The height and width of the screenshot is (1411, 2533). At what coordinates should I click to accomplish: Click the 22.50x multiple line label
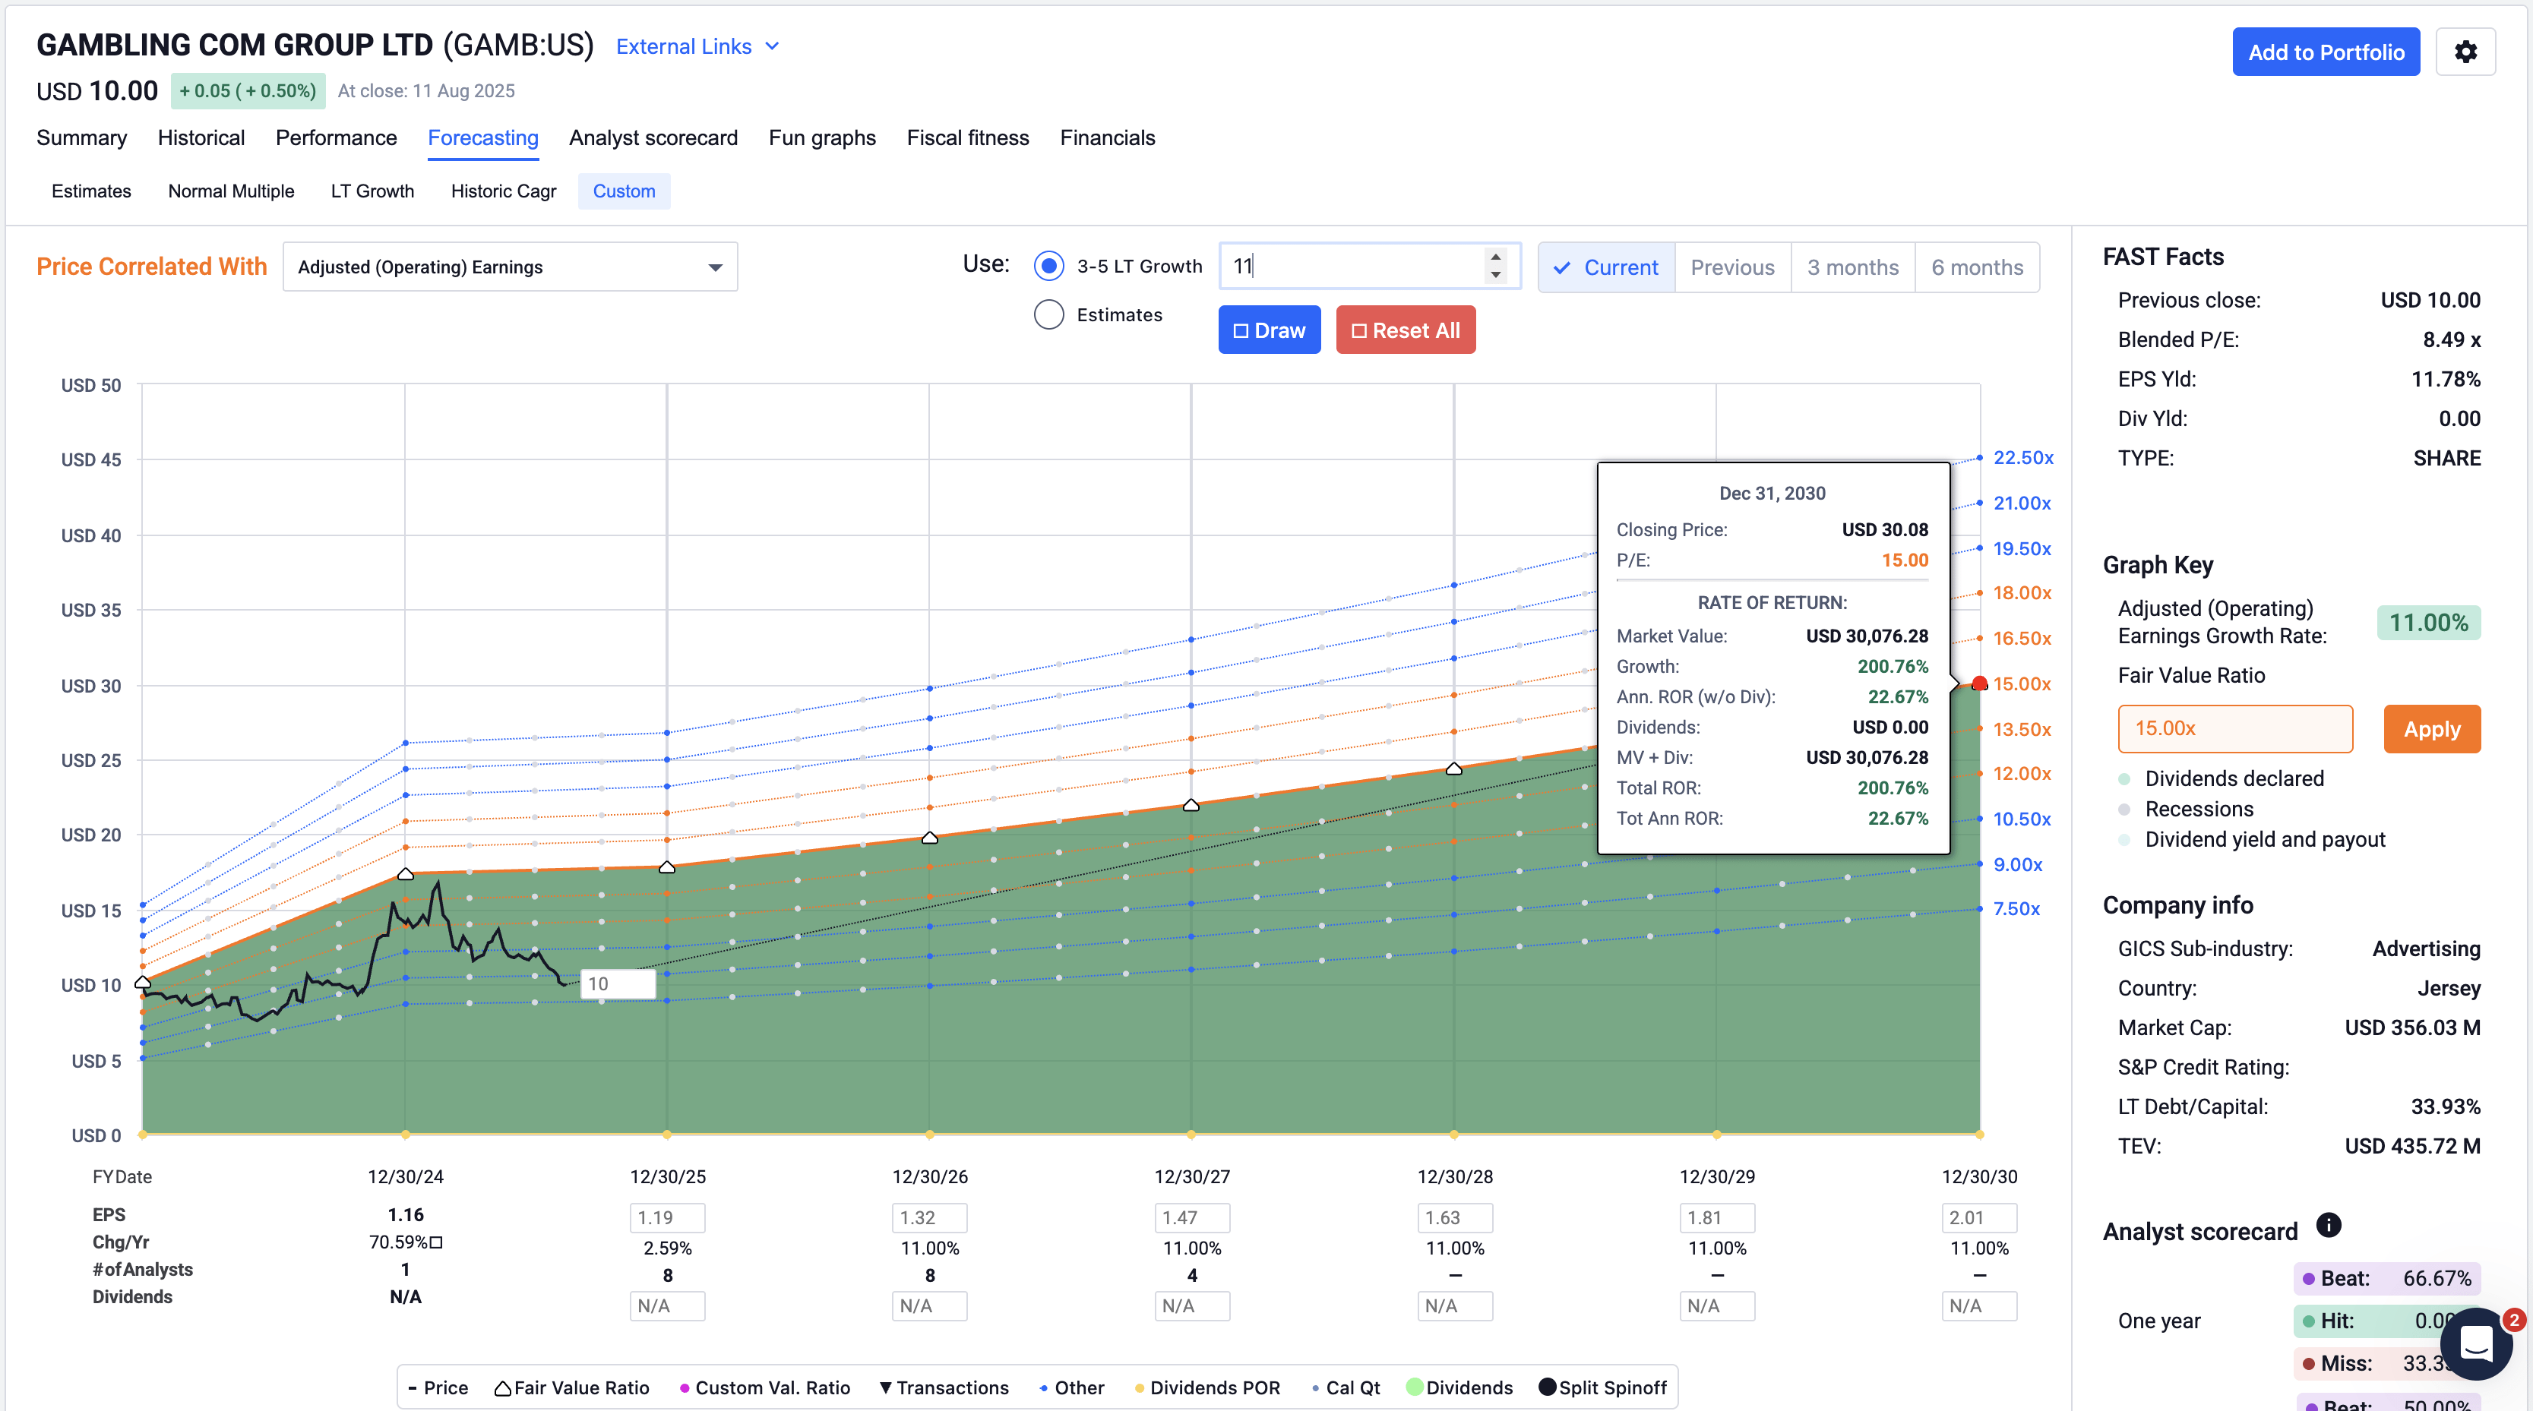(2022, 458)
